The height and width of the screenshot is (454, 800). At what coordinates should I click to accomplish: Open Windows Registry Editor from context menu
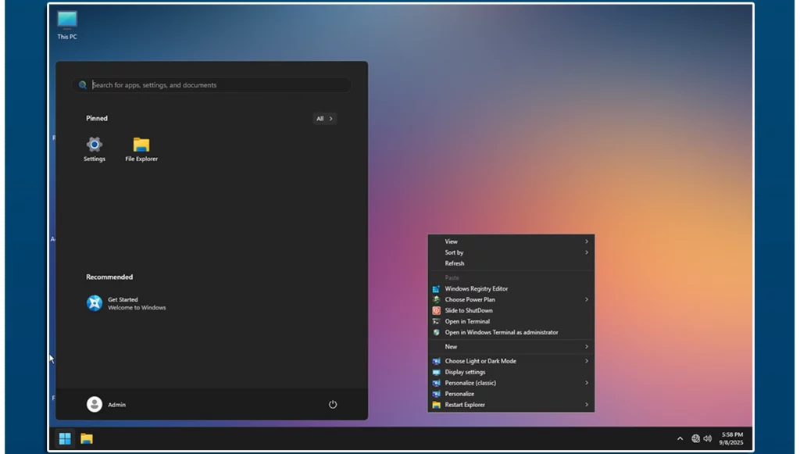(476, 288)
